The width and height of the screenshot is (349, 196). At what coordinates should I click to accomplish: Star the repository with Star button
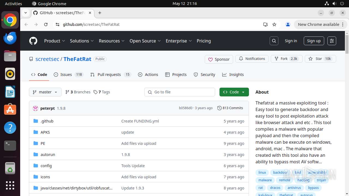[x=320, y=59]
